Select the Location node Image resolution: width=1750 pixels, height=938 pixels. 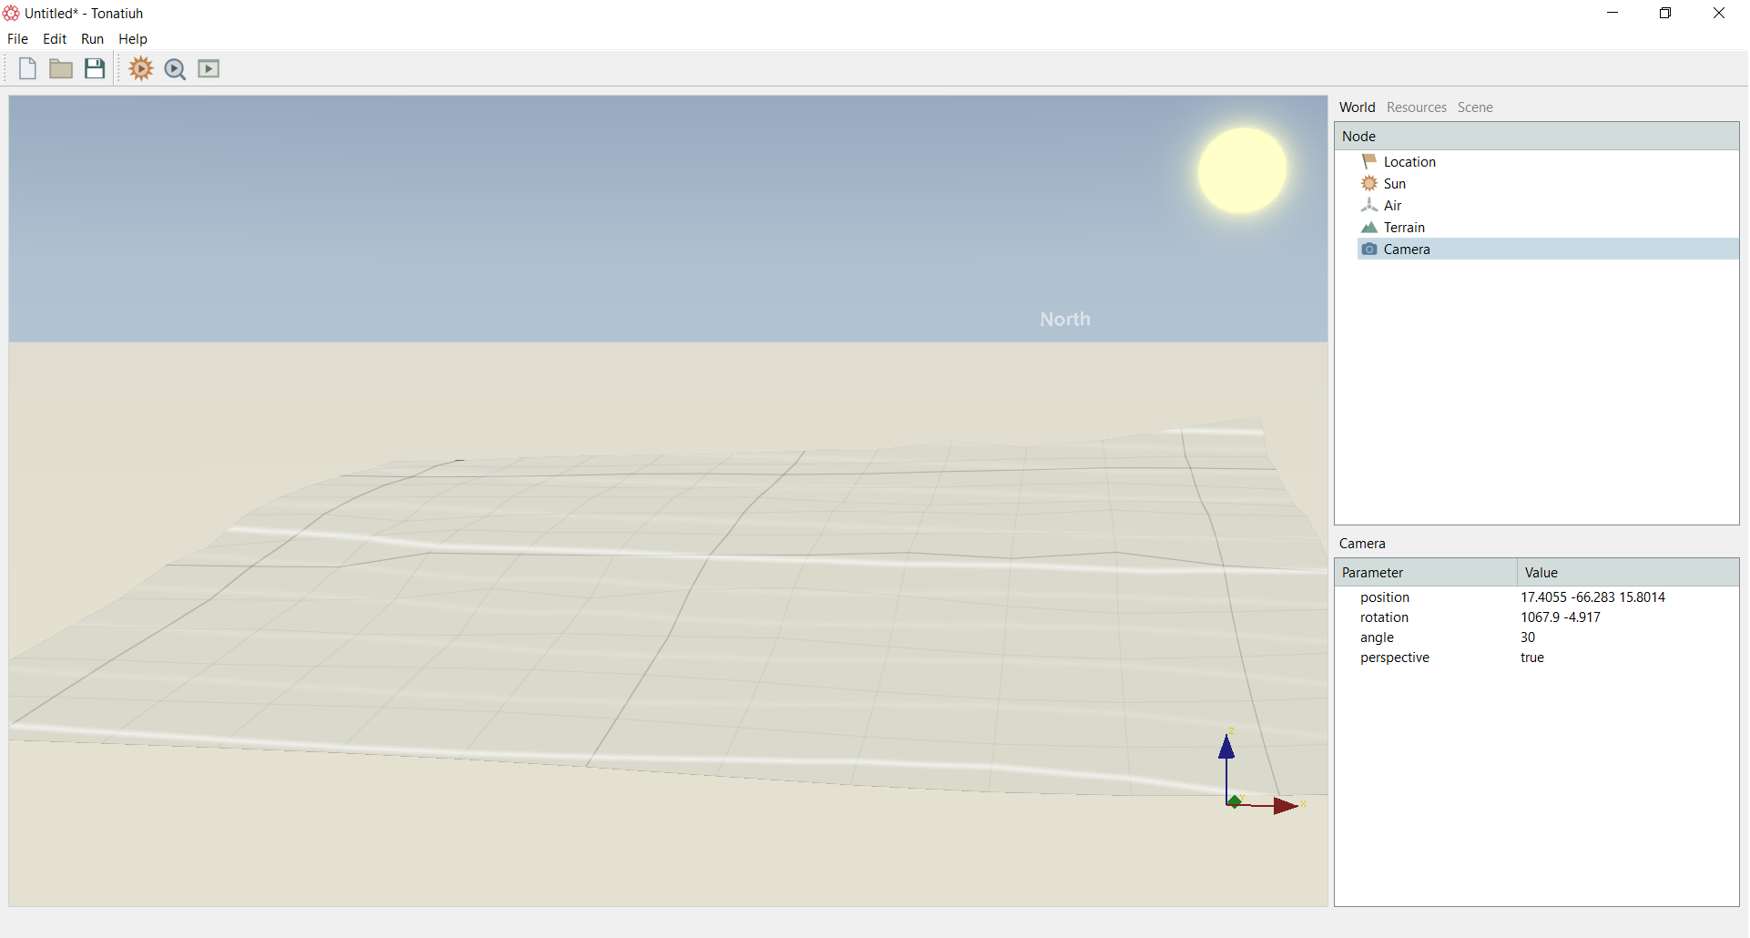(x=1409, y=161)
